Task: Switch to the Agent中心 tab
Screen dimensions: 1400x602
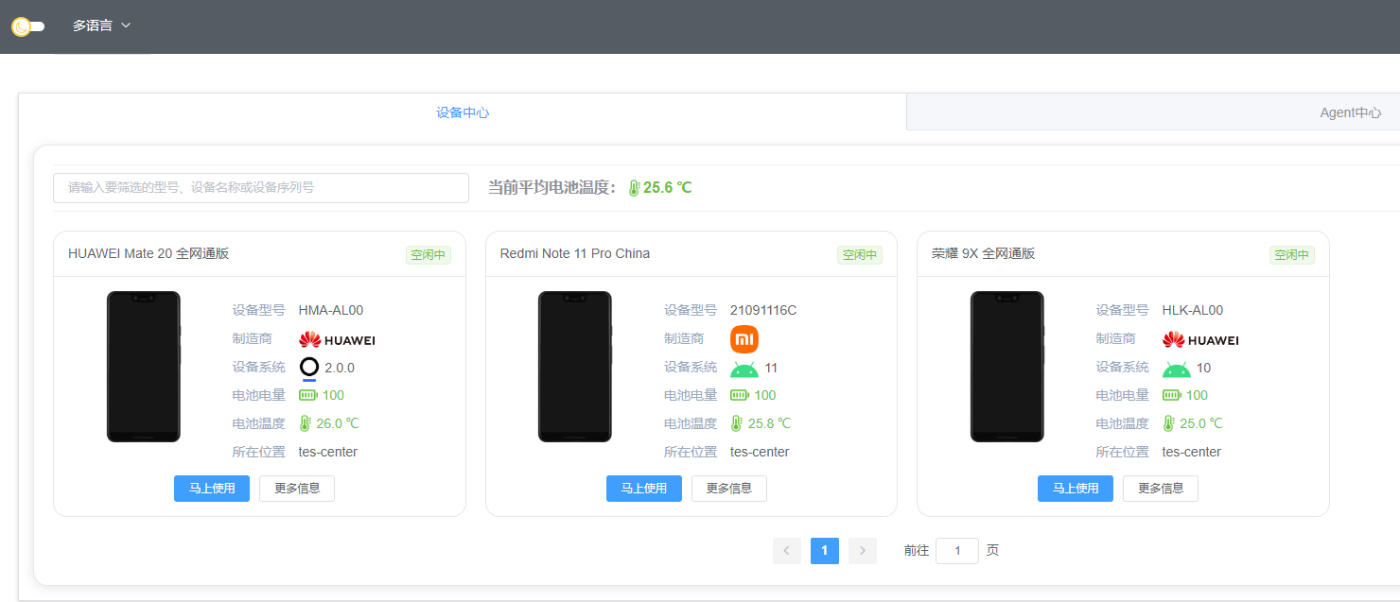Action: click(x=1351, y=112)
